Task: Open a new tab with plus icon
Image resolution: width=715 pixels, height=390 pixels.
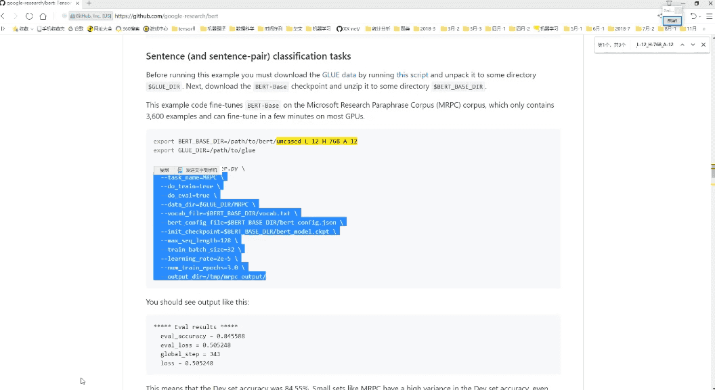Action: coord(89,3)
